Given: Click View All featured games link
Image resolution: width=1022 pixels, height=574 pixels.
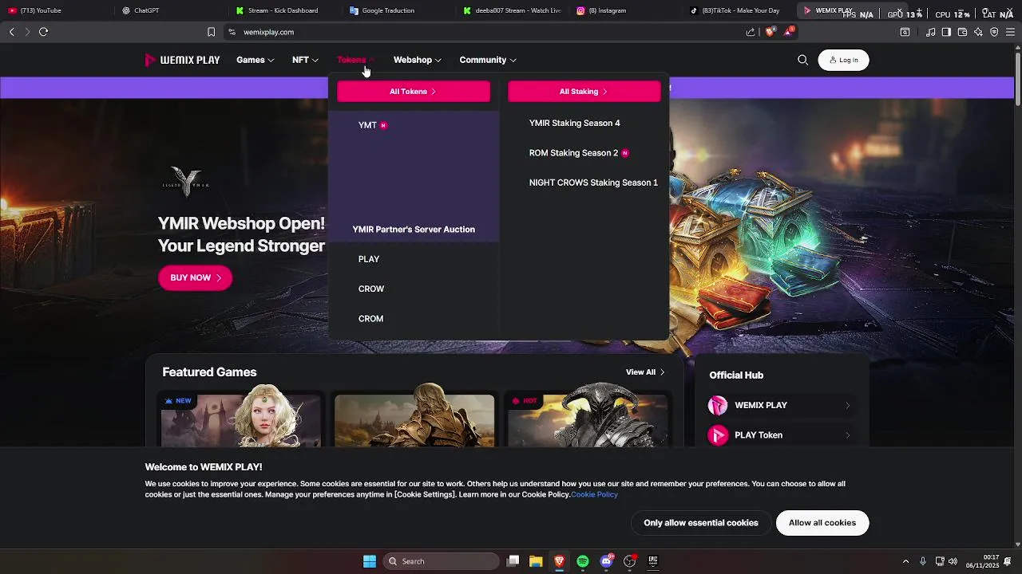Looking at the screenshot, I should click(645, 372).
